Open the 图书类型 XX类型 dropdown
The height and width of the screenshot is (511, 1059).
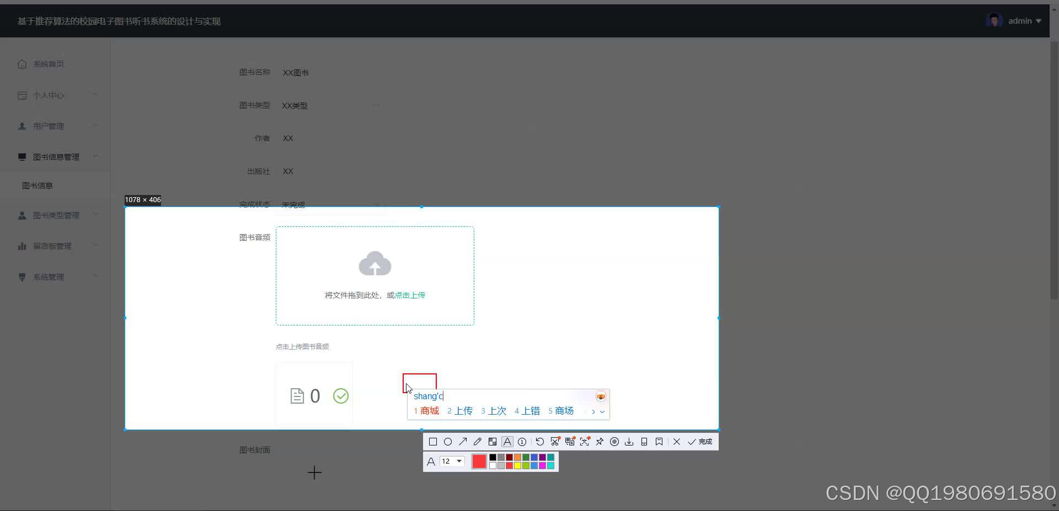[331, 105]
